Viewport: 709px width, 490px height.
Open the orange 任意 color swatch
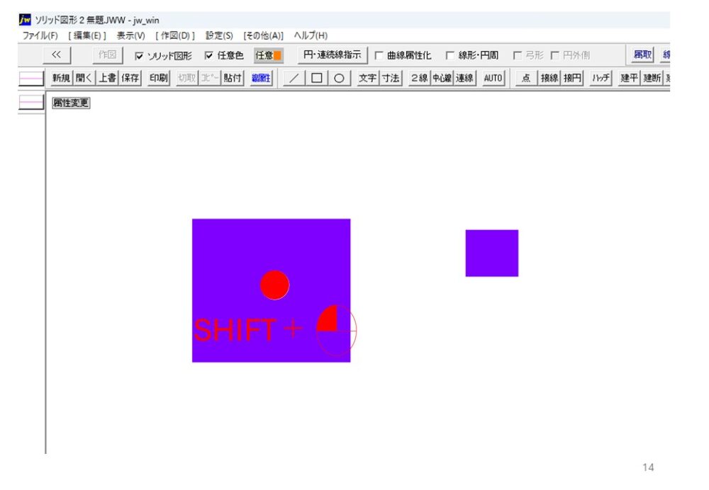coord(269,56)
